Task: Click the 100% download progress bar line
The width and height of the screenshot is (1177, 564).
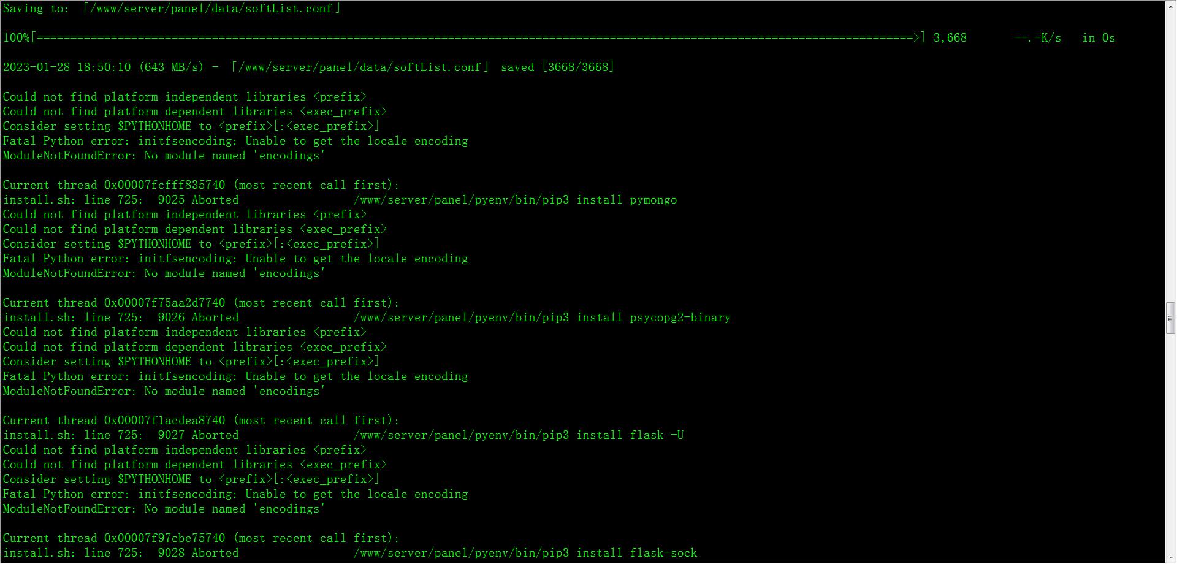Action: pyautogui.click(x=558, y=38)
